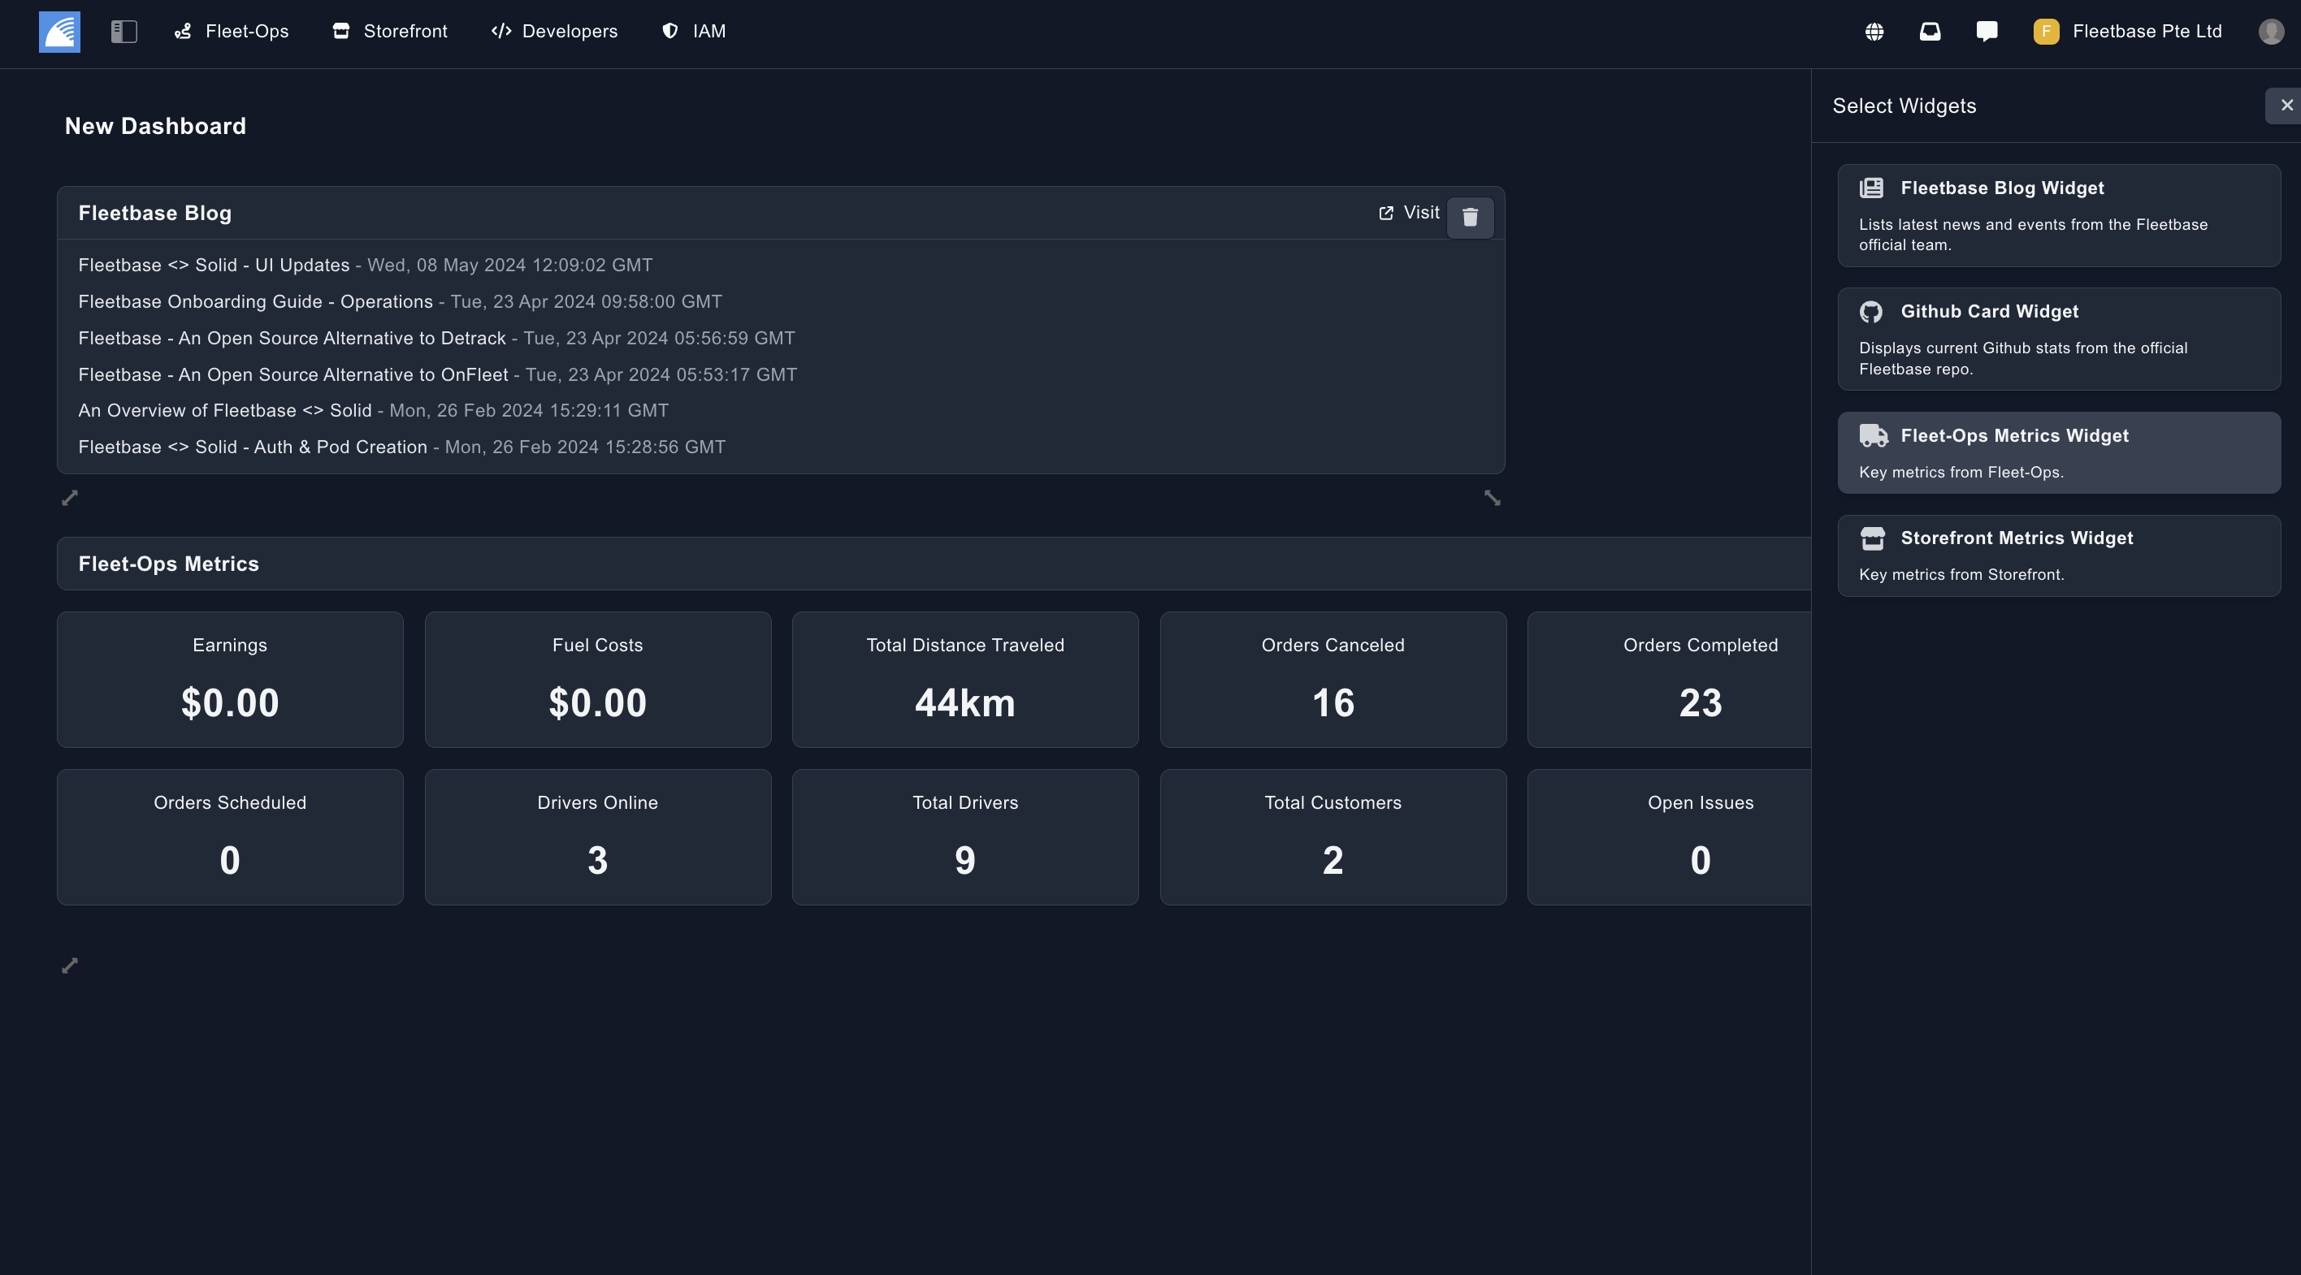Go to the Developers section

pos(555,32)
